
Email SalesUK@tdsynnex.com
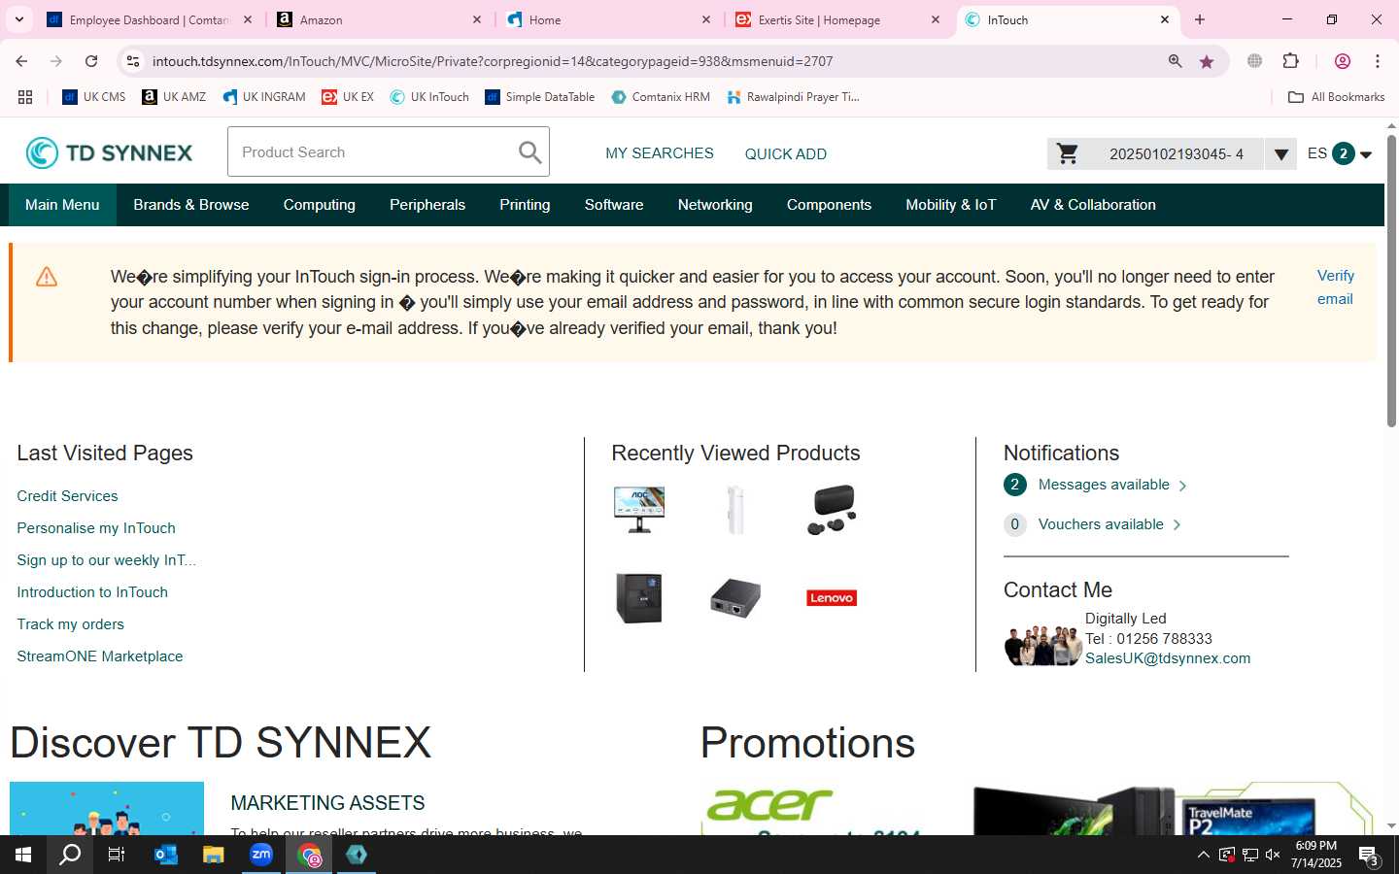1168,658
